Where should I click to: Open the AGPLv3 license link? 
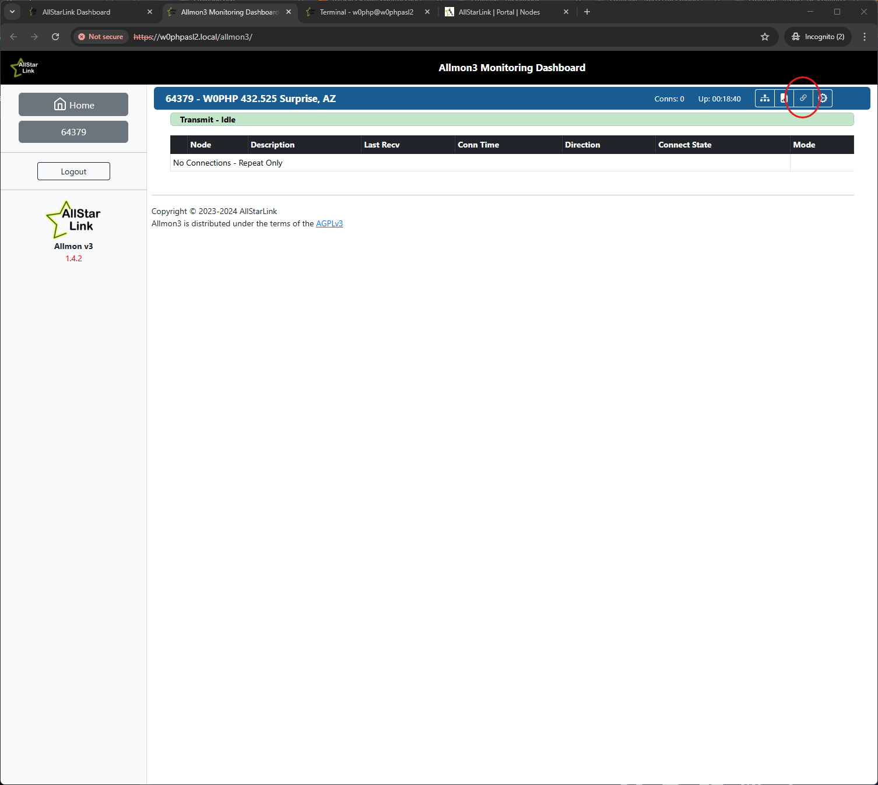[x=329, y=223]
